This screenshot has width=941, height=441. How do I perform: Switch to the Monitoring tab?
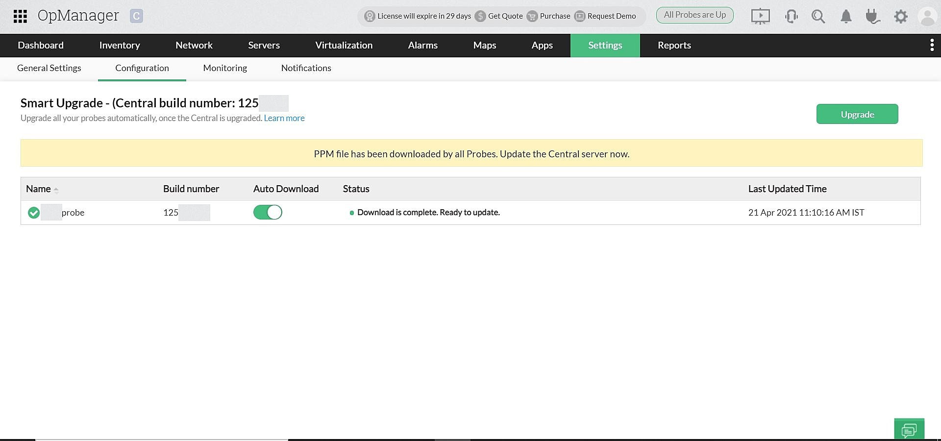[x=224, y=68]
